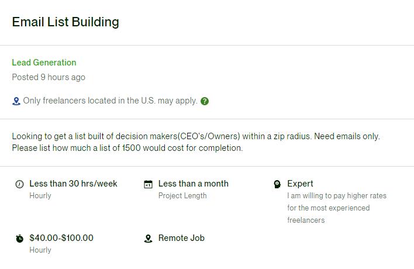The width and height of the screenshot is (414, 269).
Task: Click the calendar icon beside project length
Action: click(149, 184)
